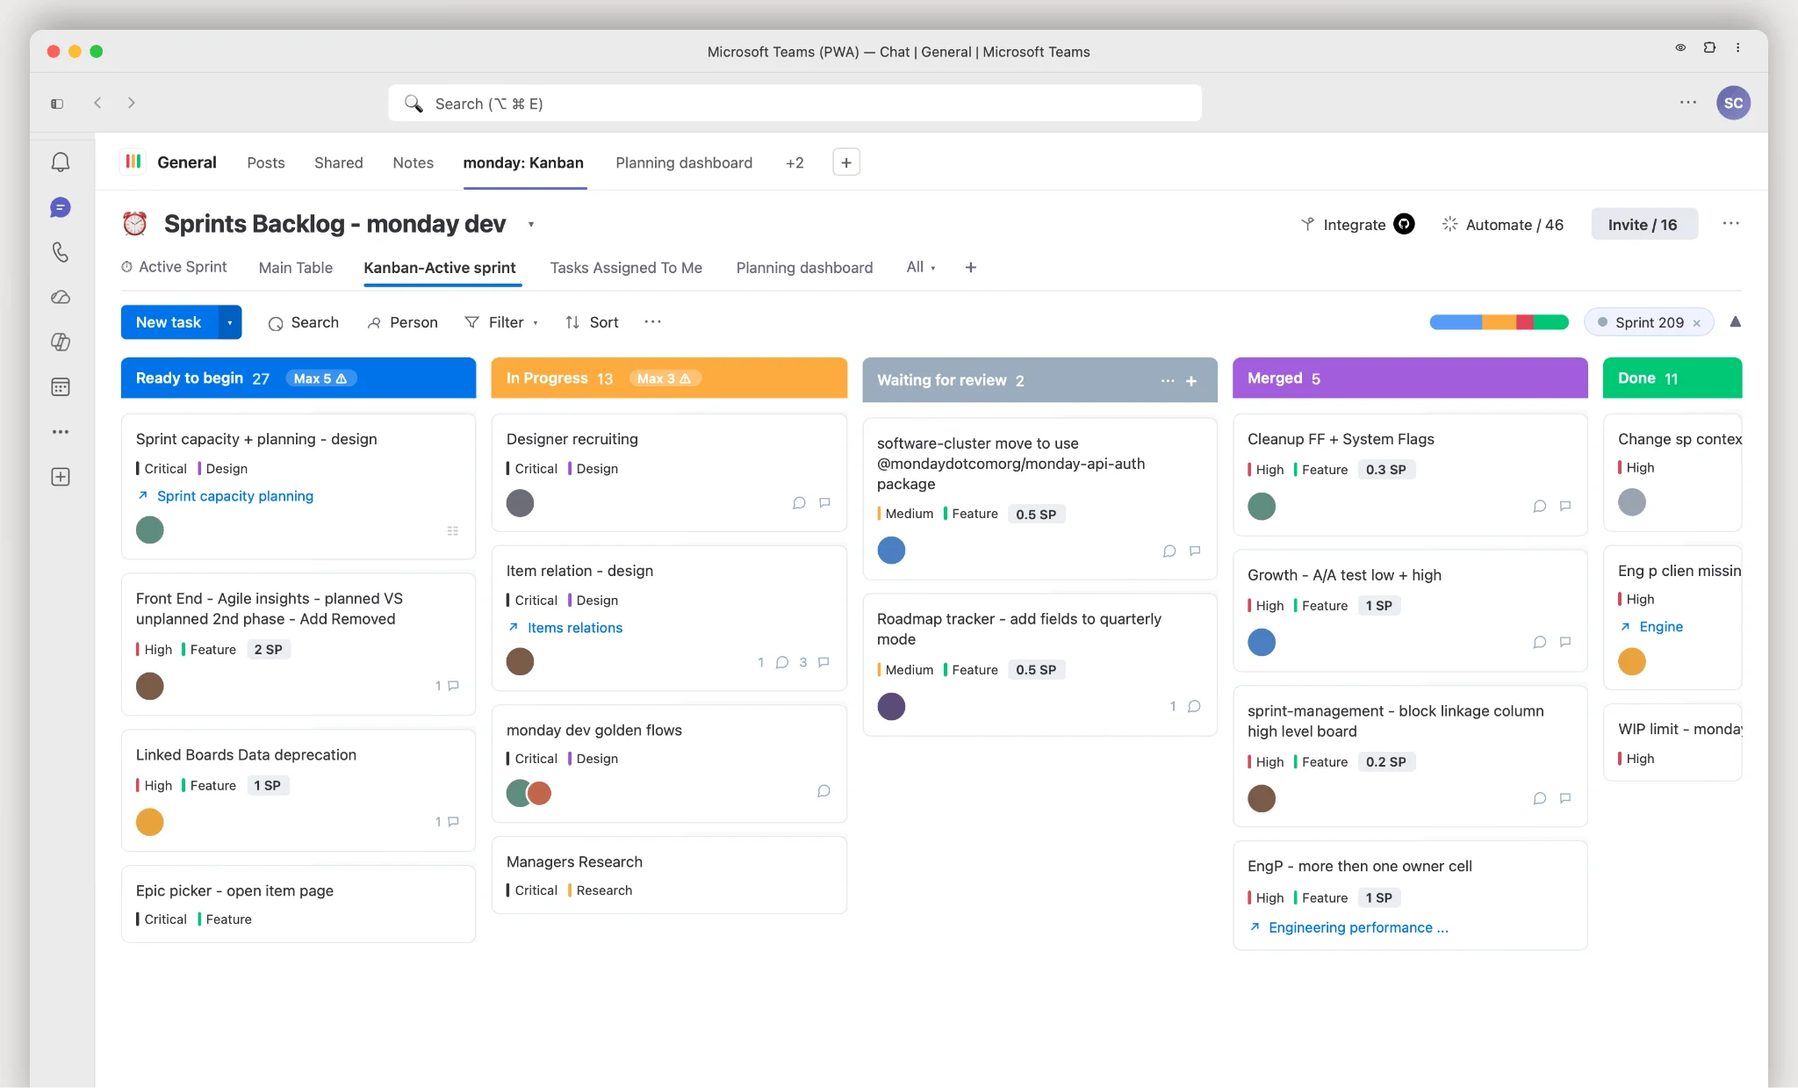Click the owner avatar on Linked Boards Data deprecation
Screen dimensions: 1798x1088
150,822
